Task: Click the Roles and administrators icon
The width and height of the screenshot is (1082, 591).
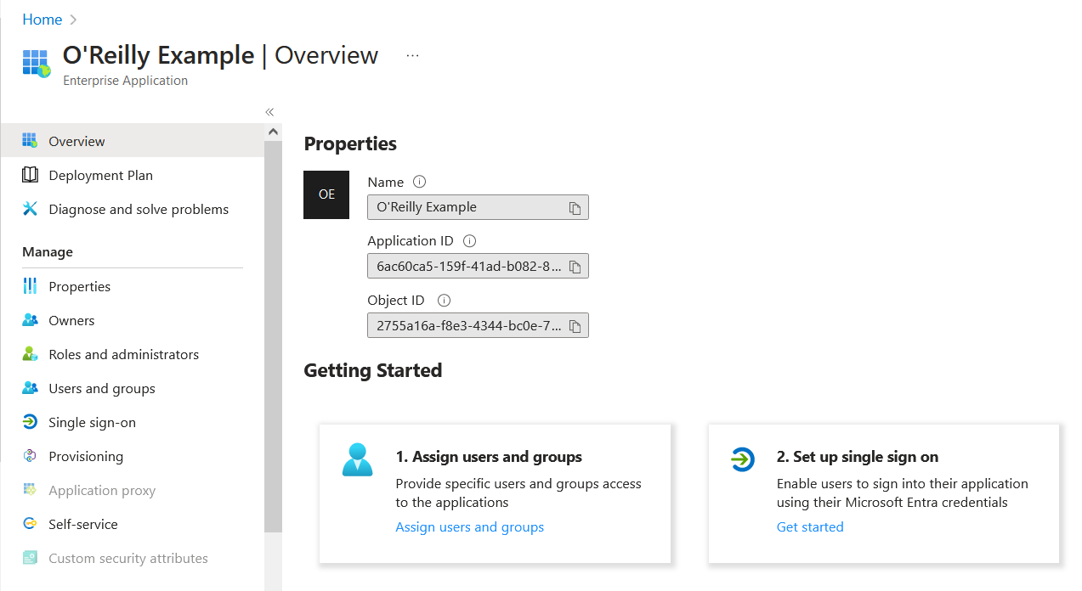Action: tap(30, 354)
